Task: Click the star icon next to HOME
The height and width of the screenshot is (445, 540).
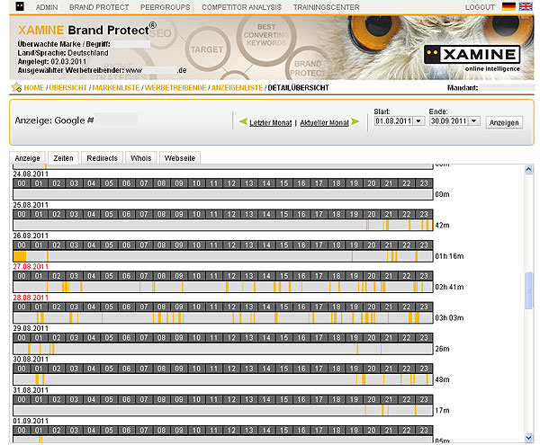Action: pos(16,87)
